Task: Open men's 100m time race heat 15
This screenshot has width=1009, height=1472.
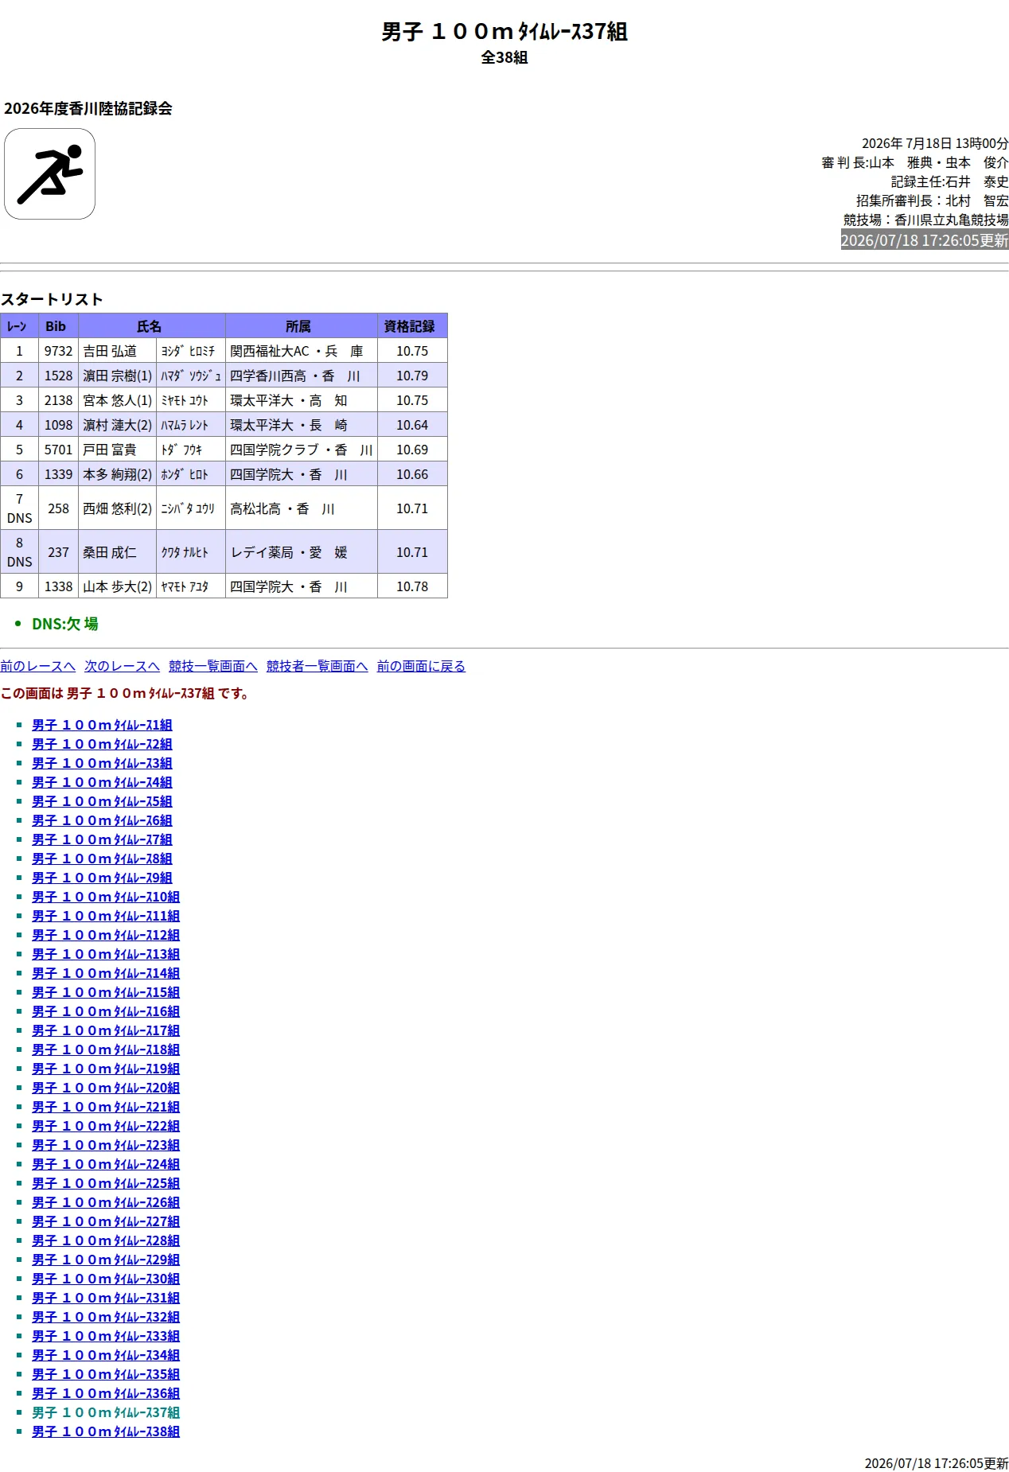Action: pyautogui.click(x=106, y=992)
